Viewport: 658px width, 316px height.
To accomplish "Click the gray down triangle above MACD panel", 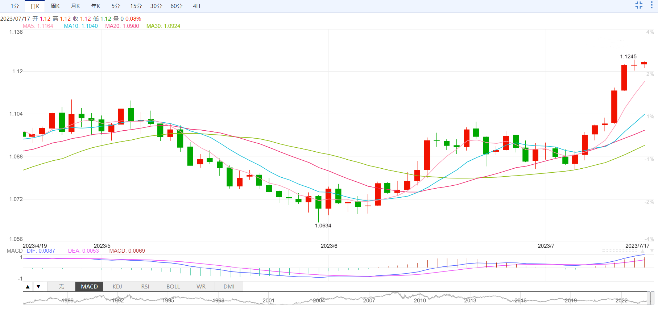I will coord(652,251).
